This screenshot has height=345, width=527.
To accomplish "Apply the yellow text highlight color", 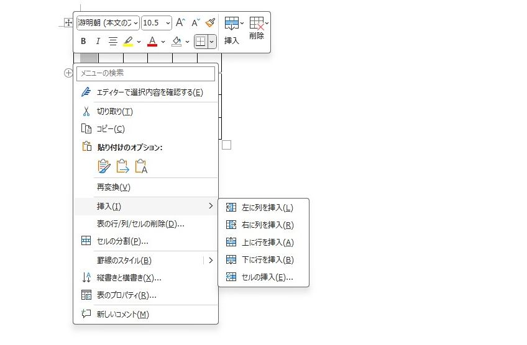I will tap(128, 42).
